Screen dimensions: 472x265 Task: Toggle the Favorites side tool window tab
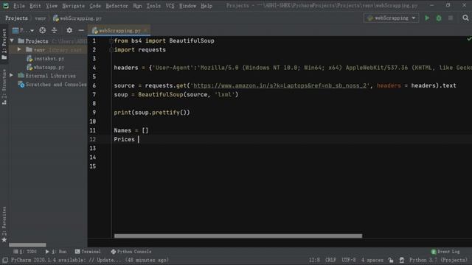[x=4, y=224]
